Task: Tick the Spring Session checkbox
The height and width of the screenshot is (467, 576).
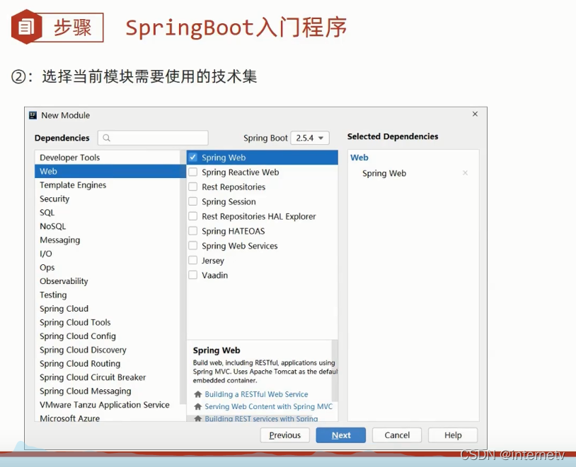Action: (193, 201)
